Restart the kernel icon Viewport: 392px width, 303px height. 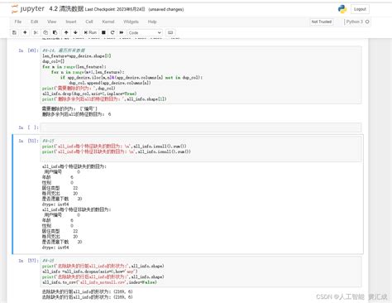pyautogui.click(x=112, y=32)
